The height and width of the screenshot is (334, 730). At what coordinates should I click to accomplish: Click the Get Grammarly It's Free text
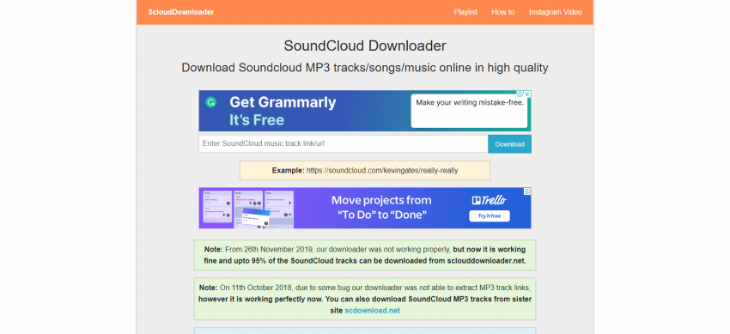point(283,111)
